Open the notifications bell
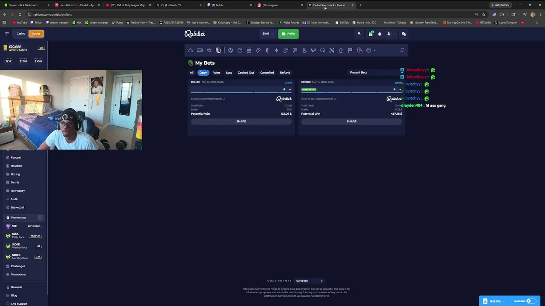The width and height of the screenshot is (545, 306). coord(380,34)
